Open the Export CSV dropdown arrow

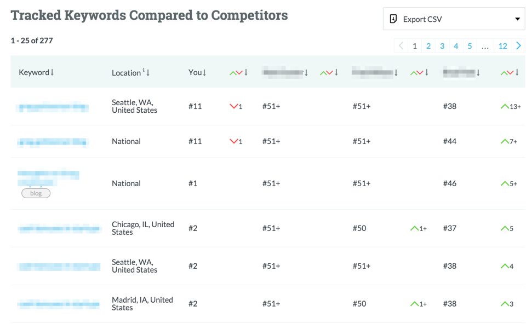[517, 19]
